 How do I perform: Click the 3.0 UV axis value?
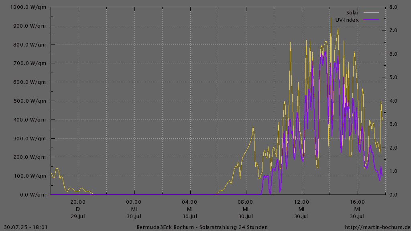393,124
